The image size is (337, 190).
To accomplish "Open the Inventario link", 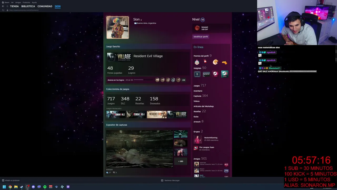I will (198, 91).
